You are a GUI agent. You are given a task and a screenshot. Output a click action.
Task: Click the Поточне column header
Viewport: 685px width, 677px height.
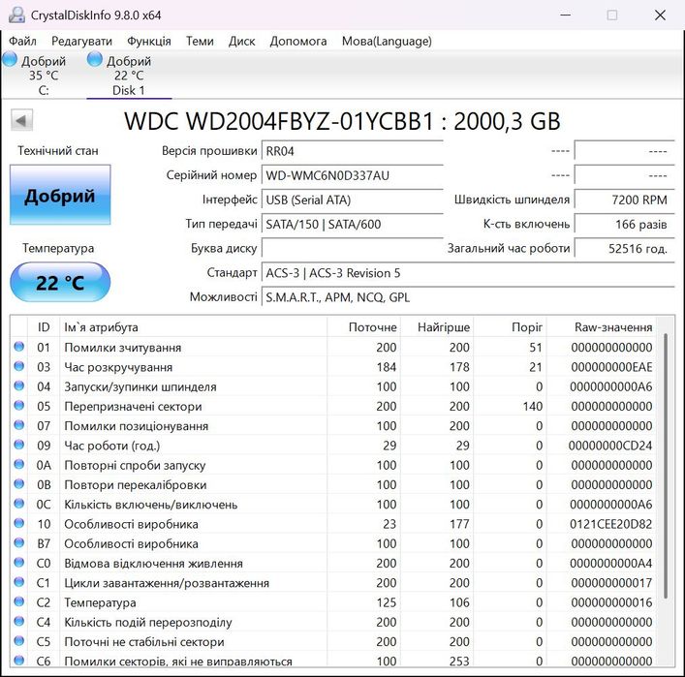point(363,327)
